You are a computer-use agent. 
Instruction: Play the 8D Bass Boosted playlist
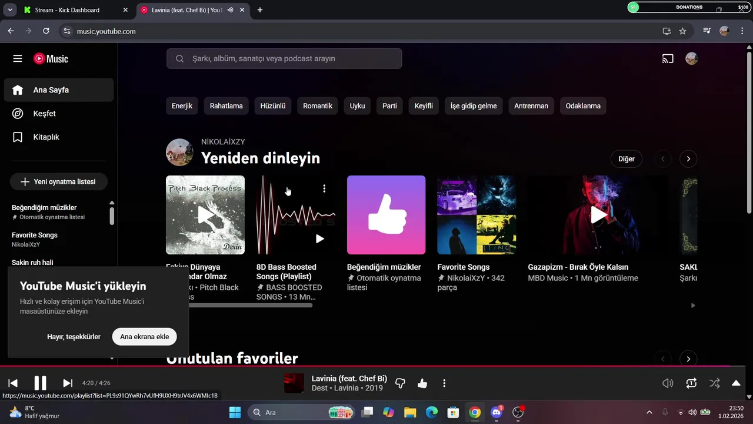(319, 238)
